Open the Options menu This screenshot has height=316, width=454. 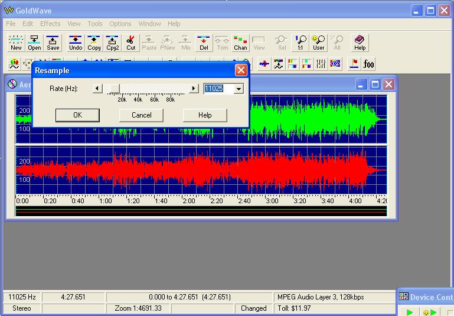120,24
